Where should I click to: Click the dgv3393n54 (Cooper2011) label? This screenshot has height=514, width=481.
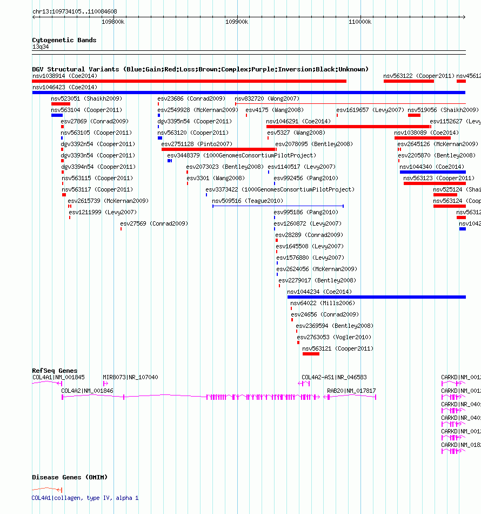(98, 155)
